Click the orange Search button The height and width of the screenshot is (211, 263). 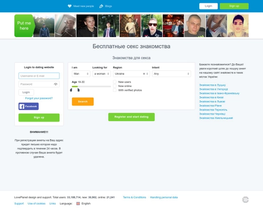pos(83,102)
